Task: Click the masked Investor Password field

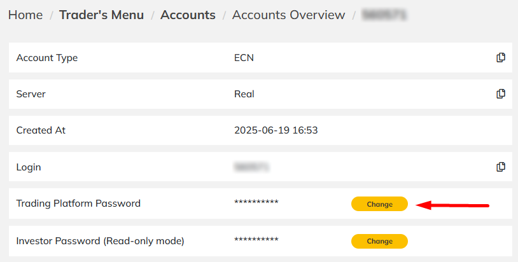Action: click(256, 240)
